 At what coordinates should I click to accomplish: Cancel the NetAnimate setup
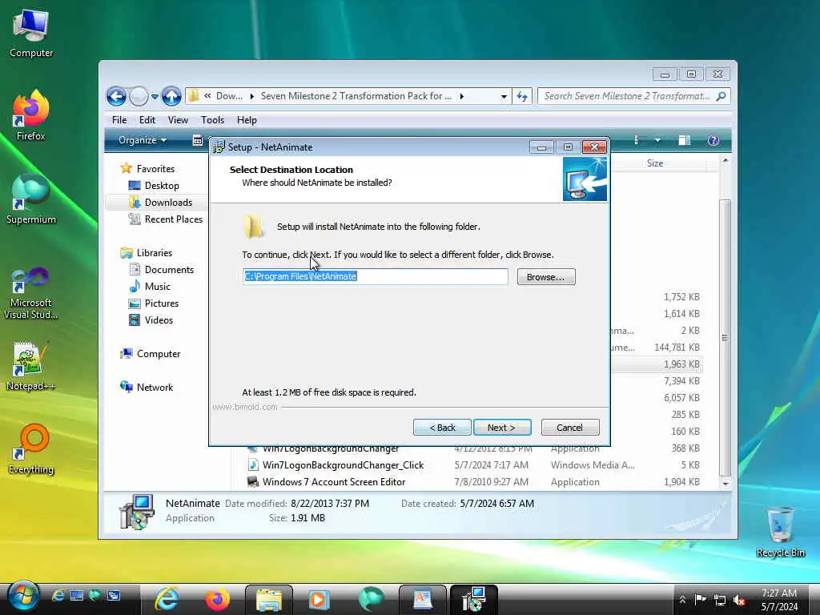pyautogui.click(x=570, y=428)
